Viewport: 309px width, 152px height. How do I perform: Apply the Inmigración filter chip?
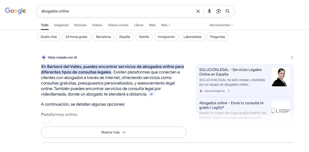point(166,37)
